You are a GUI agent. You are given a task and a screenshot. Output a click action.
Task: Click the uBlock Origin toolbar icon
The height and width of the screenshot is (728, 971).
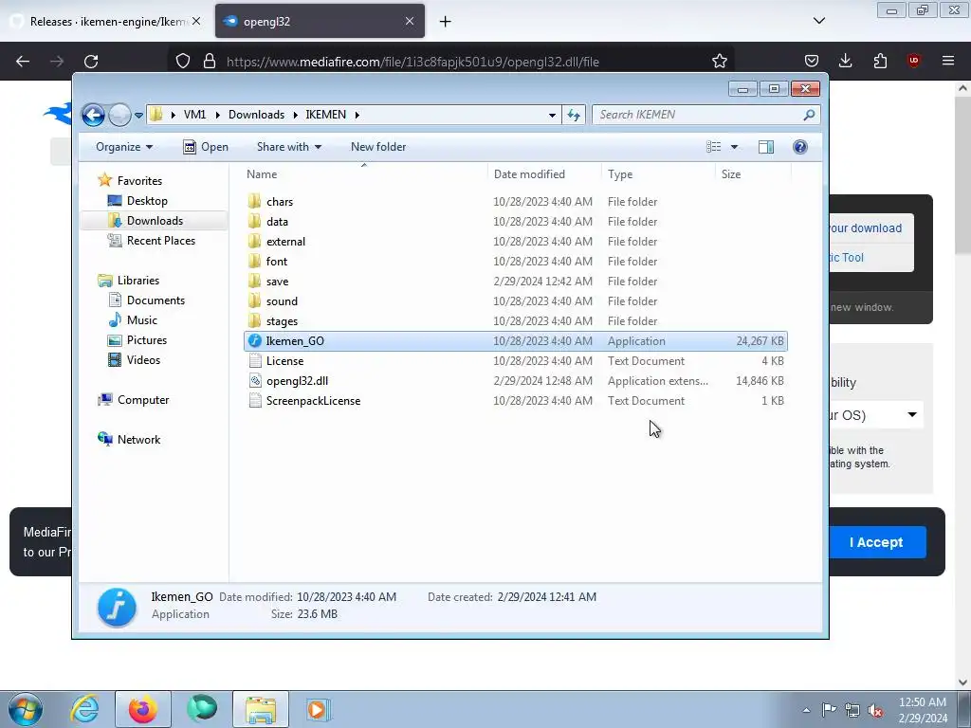[914, 61]
